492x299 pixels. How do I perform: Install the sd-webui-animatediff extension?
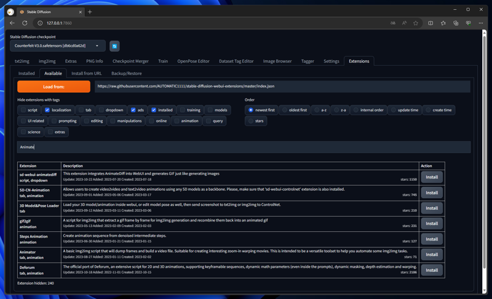(432, 177)
